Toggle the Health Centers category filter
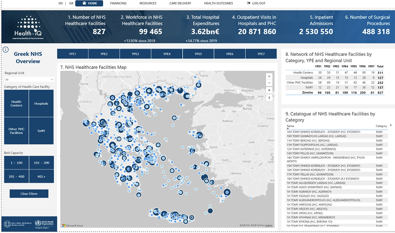Viewport: 395px width, 233px height. 16,103
